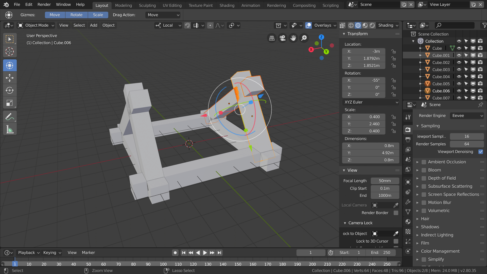
Task: Click the outliner filter funnel icon
Action: coord(484,25)
